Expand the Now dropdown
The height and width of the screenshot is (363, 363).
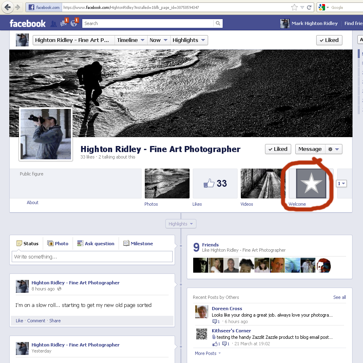(159, 40)
